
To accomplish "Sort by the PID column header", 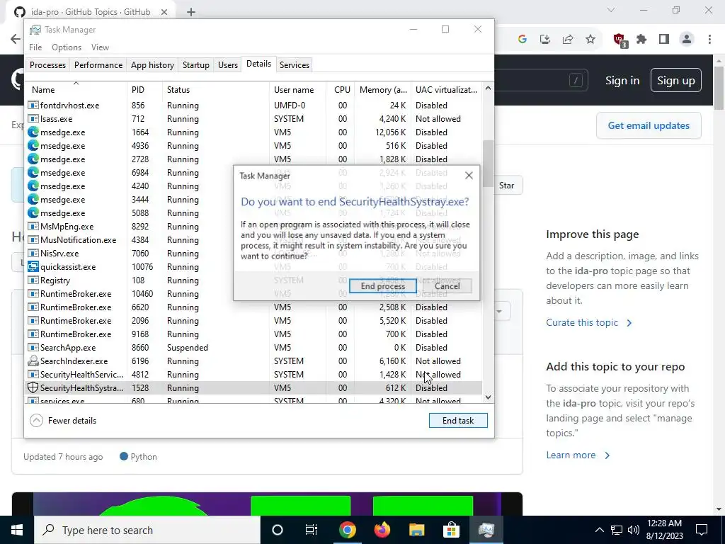I will point(144,90).
